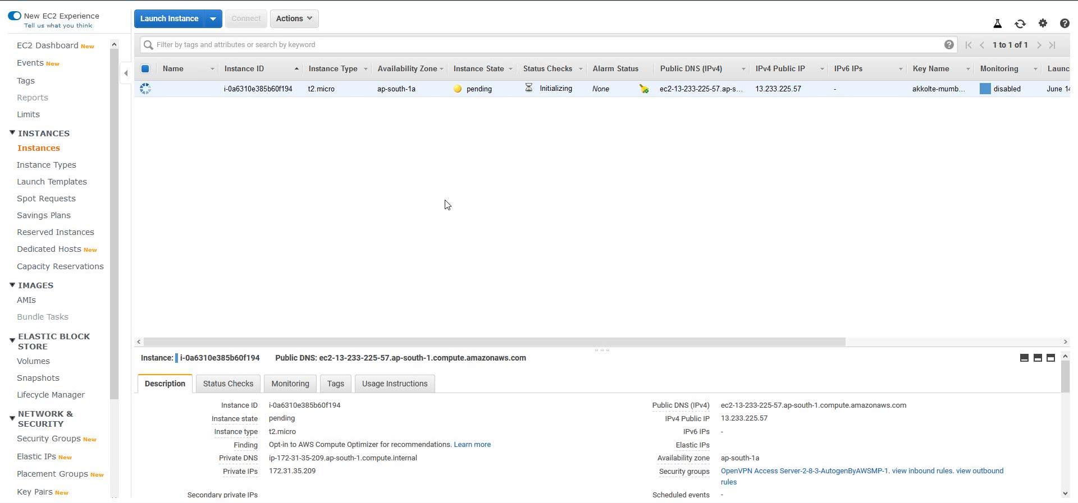Open Learn more about Compute Optimizer

click(472, 444)
